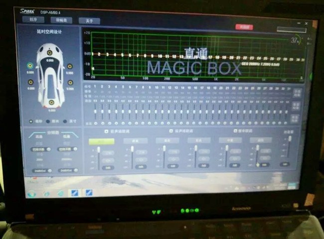The width and height of the screenshot is (324, 239).
Task: Open the second top menu tab
Action: (61, 20)
